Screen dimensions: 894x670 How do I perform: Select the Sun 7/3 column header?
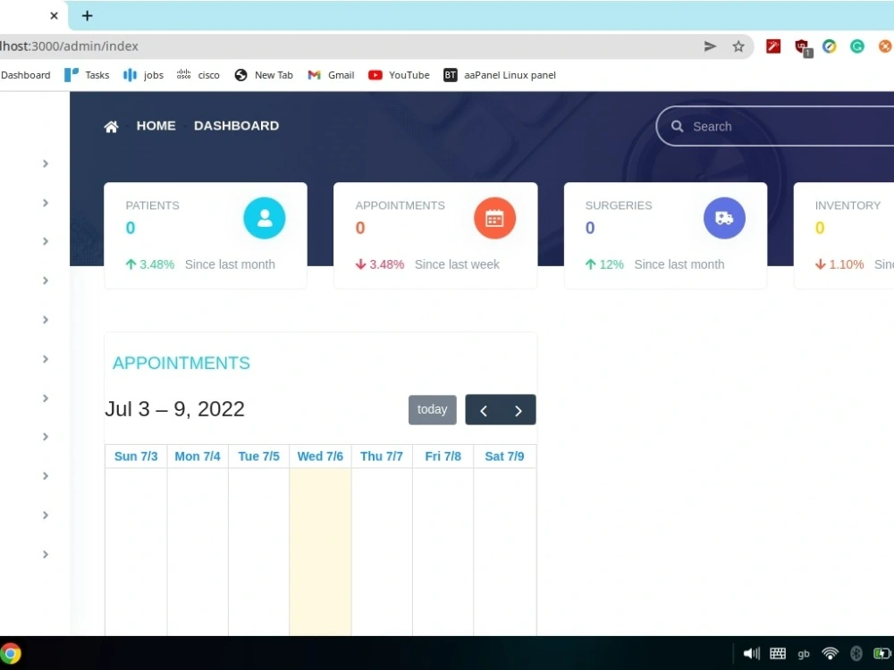tap(136, 456)
